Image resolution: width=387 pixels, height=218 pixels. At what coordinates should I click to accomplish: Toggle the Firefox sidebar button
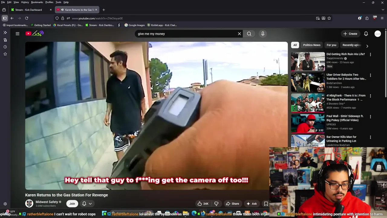click(5, 18)
